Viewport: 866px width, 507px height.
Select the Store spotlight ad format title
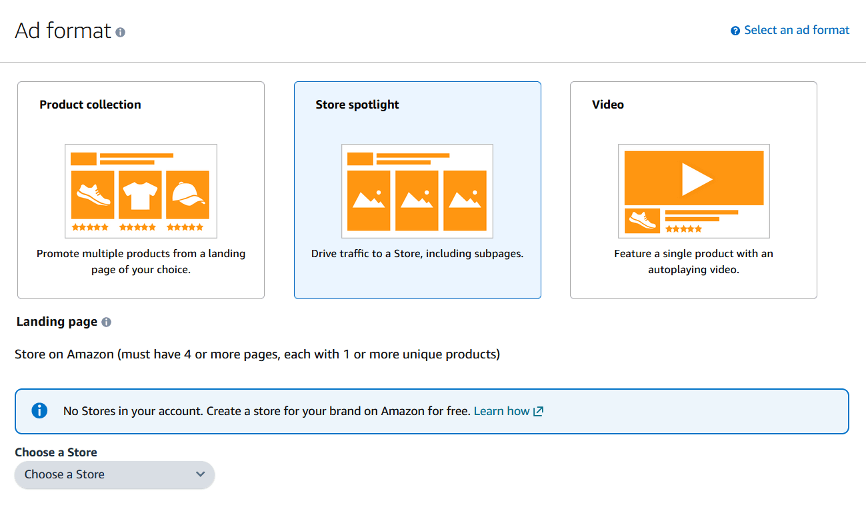[x=357, y=105]
